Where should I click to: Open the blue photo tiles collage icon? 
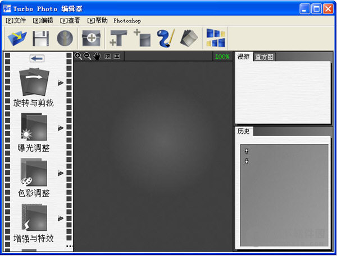[x=216, y=38]
